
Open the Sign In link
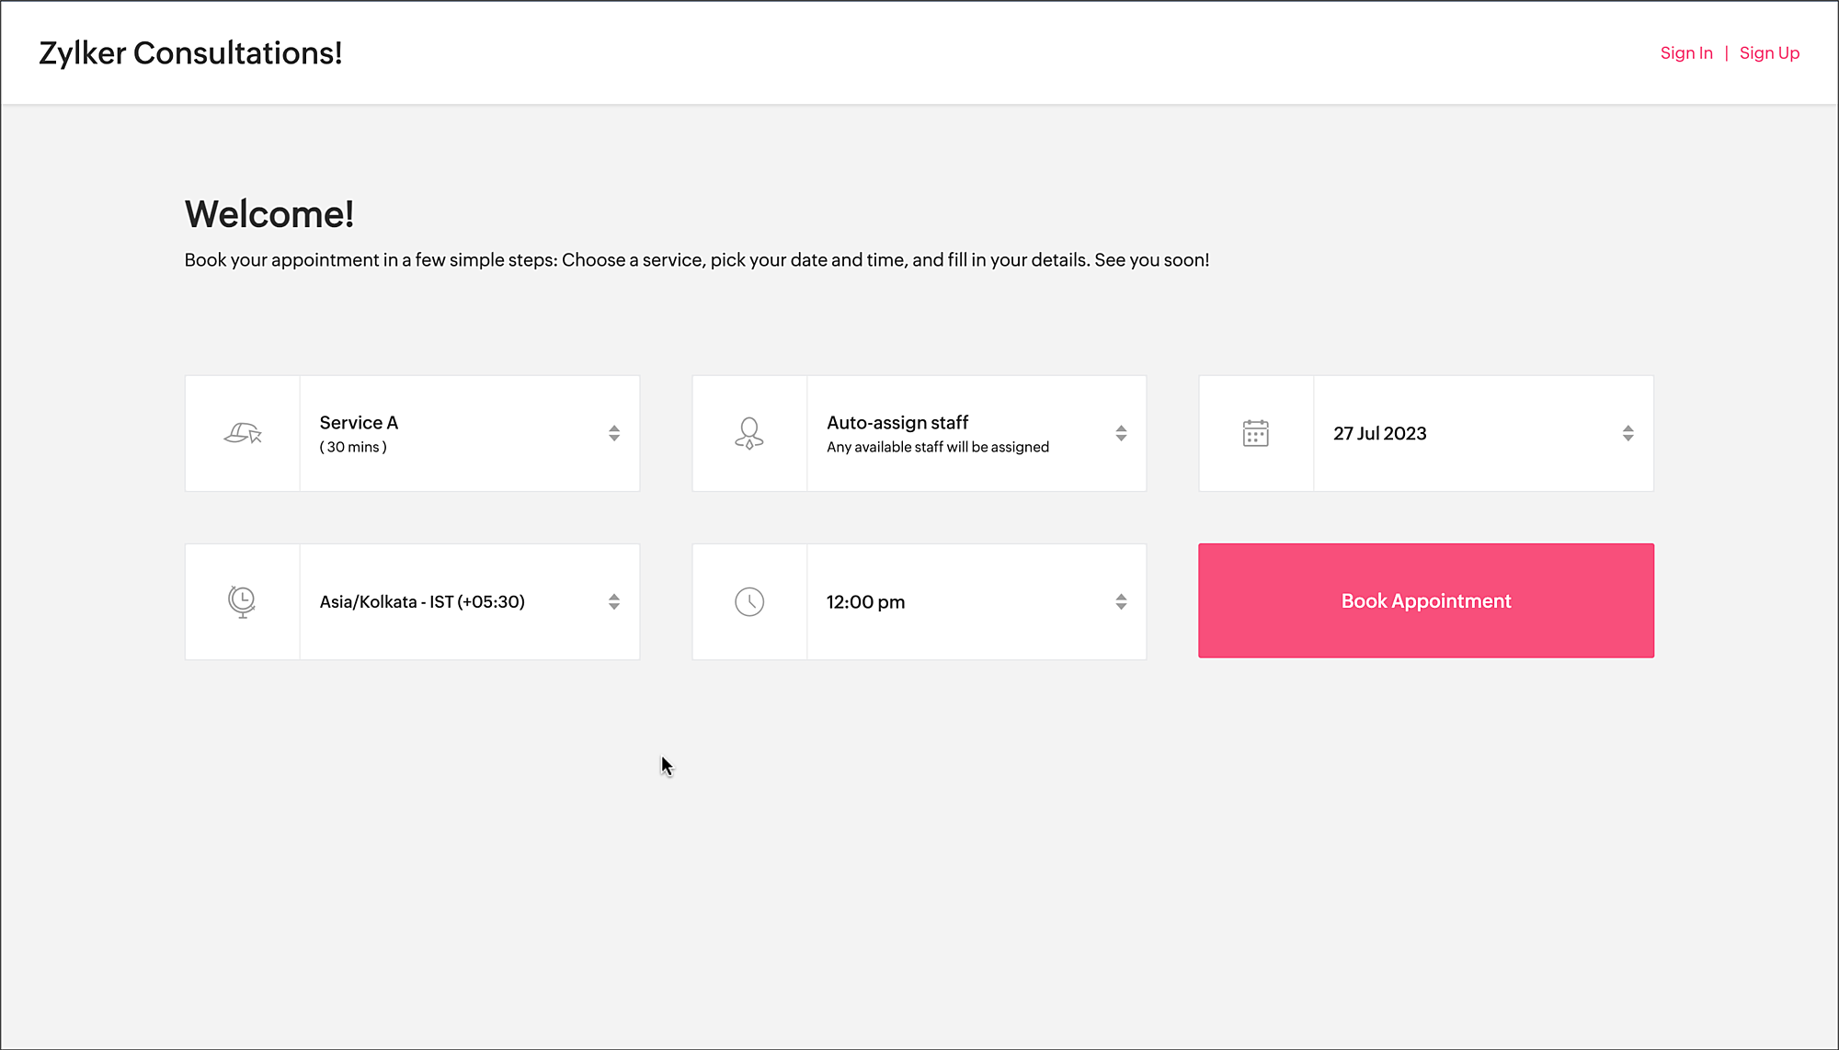tap(1686, 53)
